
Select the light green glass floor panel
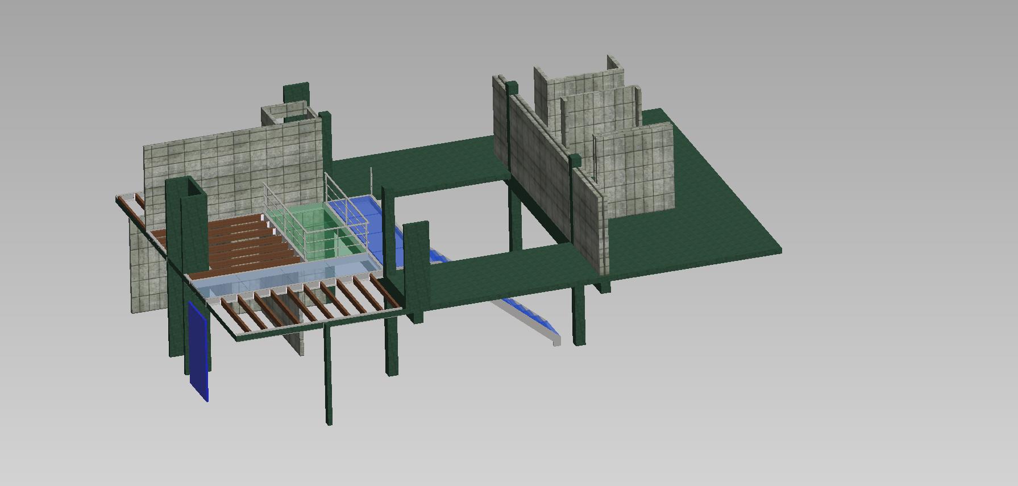(316, 230)
